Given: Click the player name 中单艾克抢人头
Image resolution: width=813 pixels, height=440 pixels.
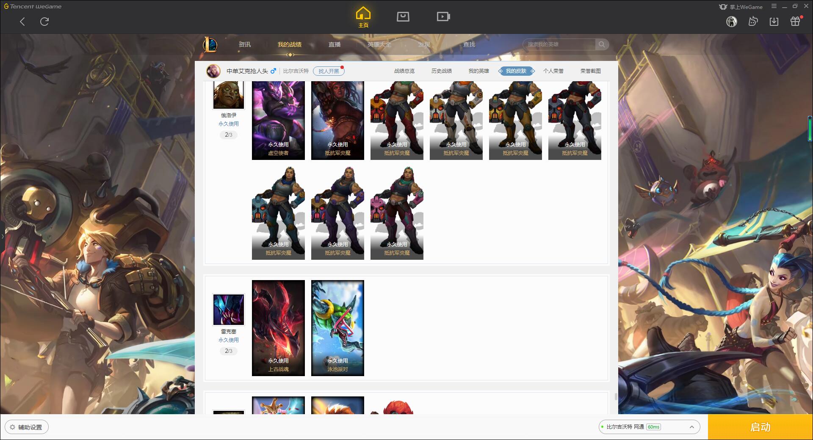Looking at the screenshot, I should pyautogui.click(x=247, y=71).
